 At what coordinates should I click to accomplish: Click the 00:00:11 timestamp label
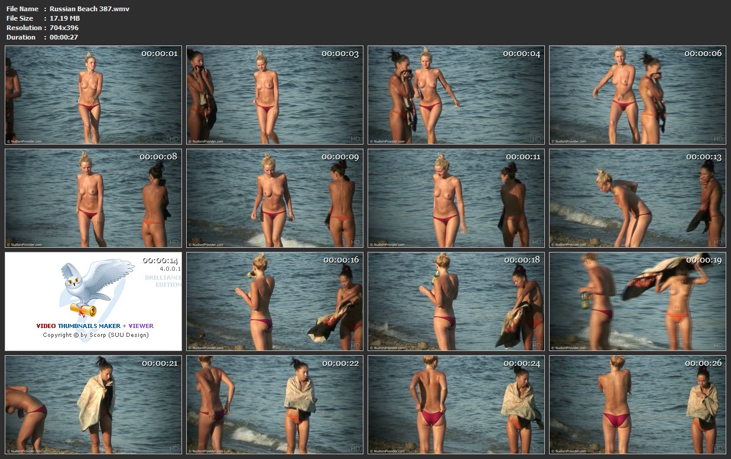click(x=523, y=157)
